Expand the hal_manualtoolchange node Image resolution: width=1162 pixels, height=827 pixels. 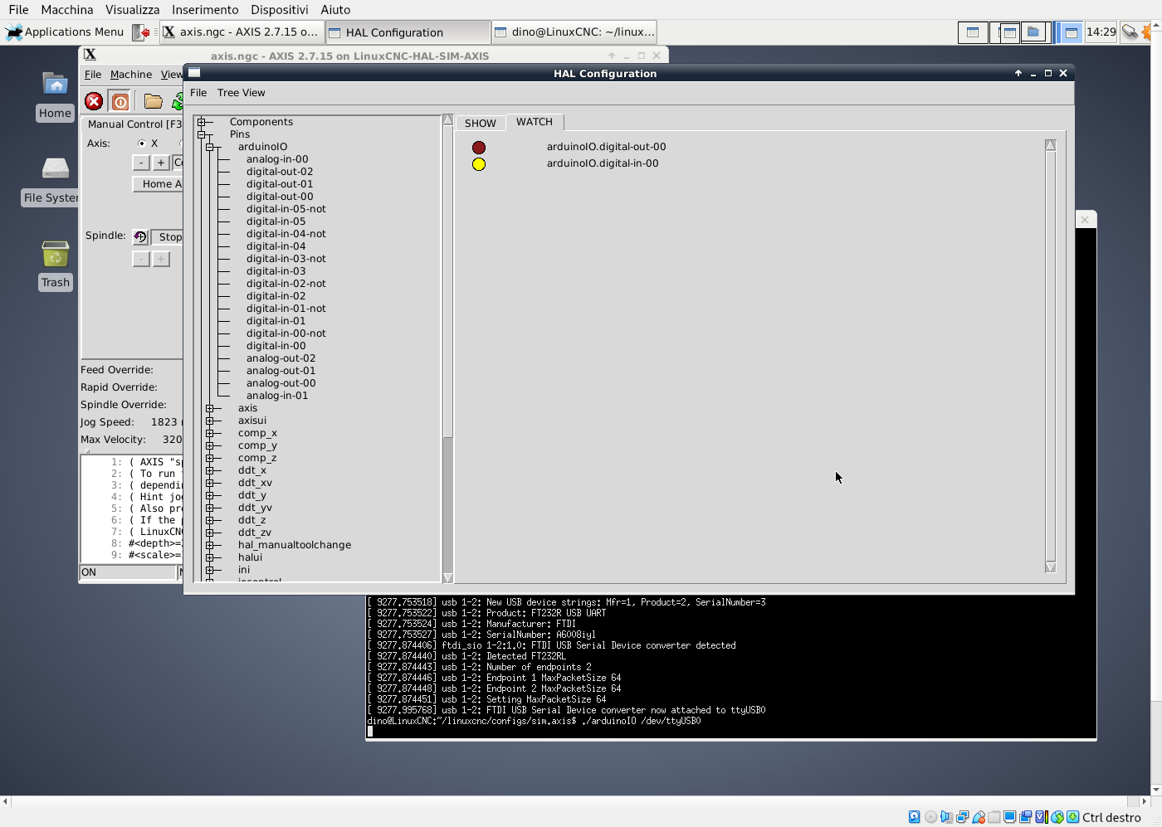tap(209, 545)
